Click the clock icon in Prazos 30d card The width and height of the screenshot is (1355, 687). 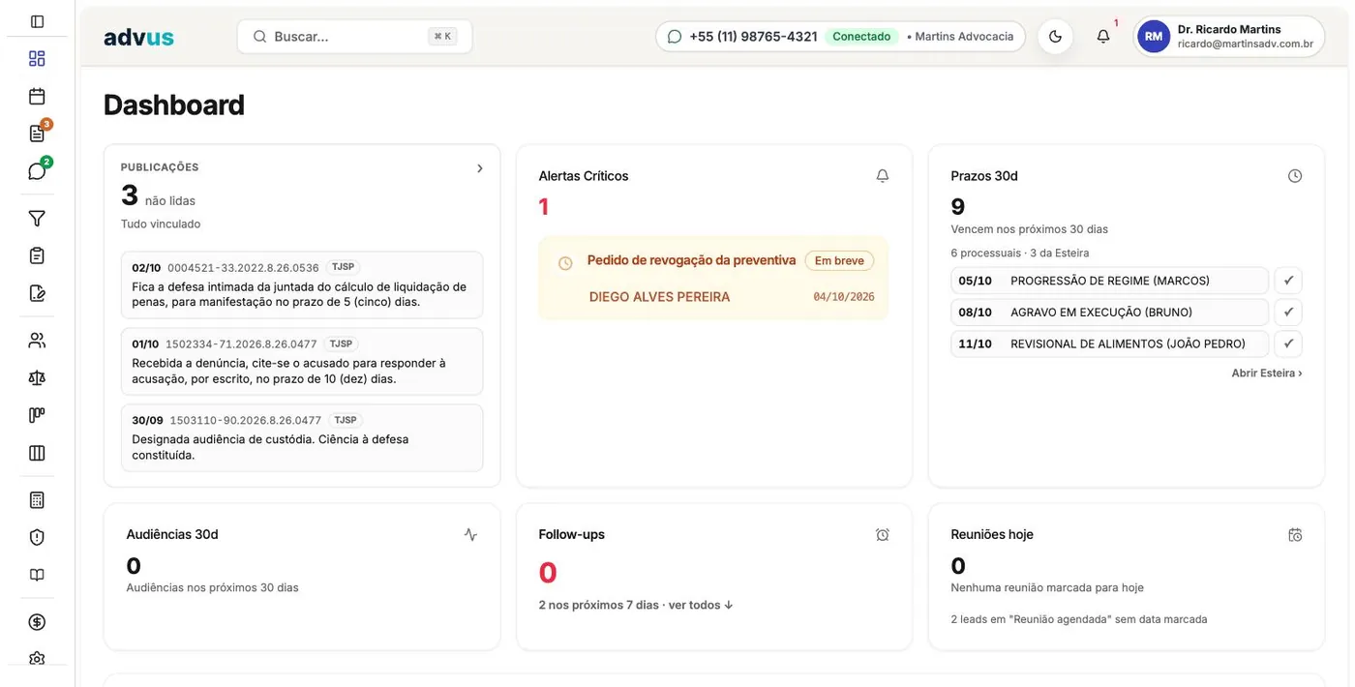(1295, 176)
